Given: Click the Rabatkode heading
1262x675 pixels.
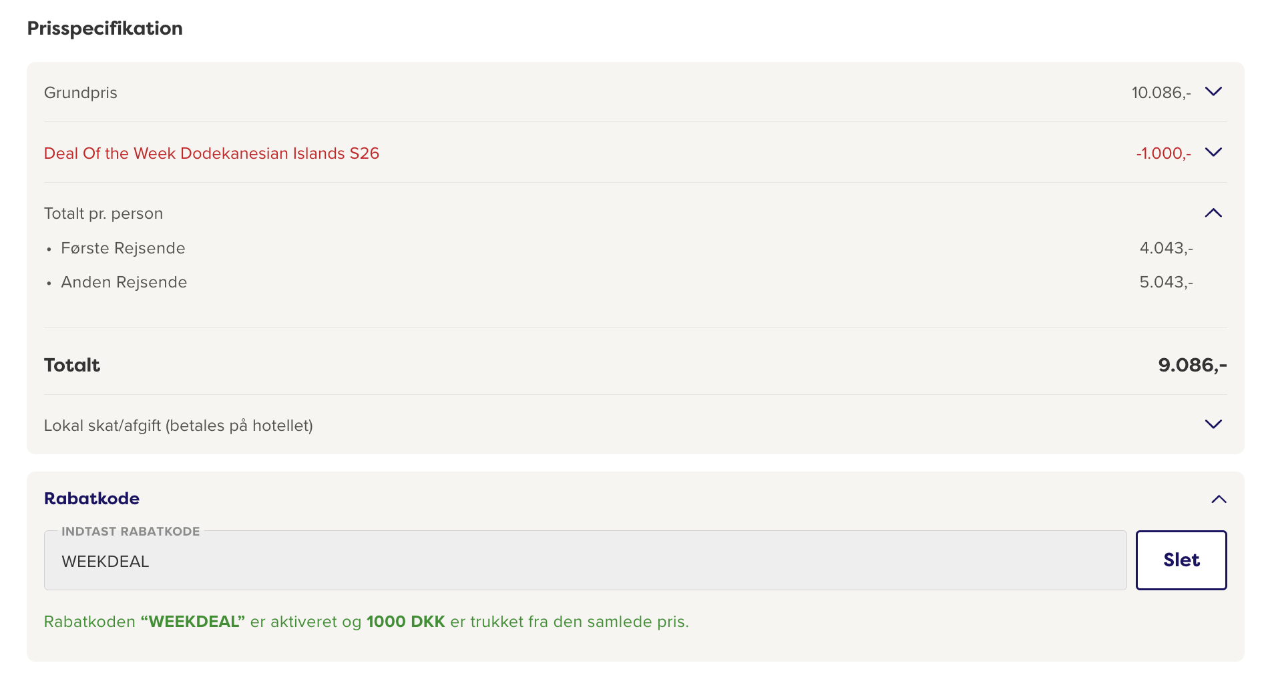Looking at the screenshot, I should pyautogui.click(x=91, y=498).
